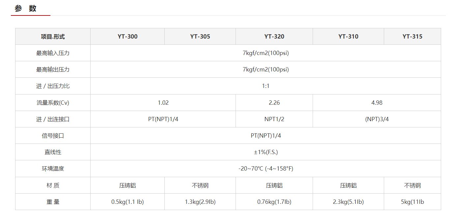Select the 不锈钢 cell under YT-305
Image resolution: width=453 pixels, height=215 pixels.
tap(200, 185)
